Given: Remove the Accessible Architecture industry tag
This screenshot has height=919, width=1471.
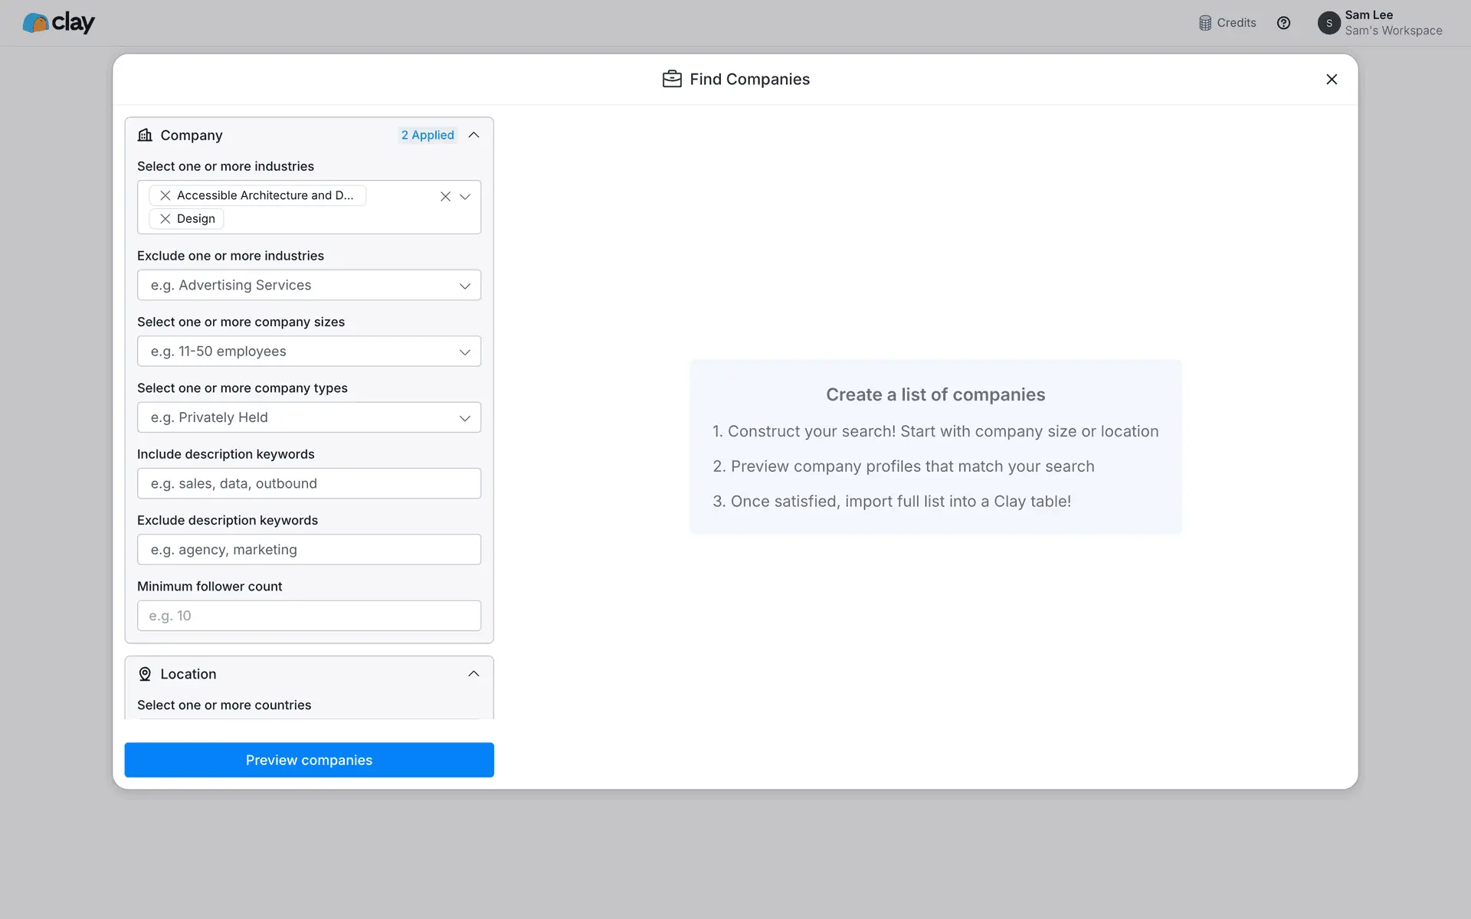Looking at the screenshot, I should 165,195.
